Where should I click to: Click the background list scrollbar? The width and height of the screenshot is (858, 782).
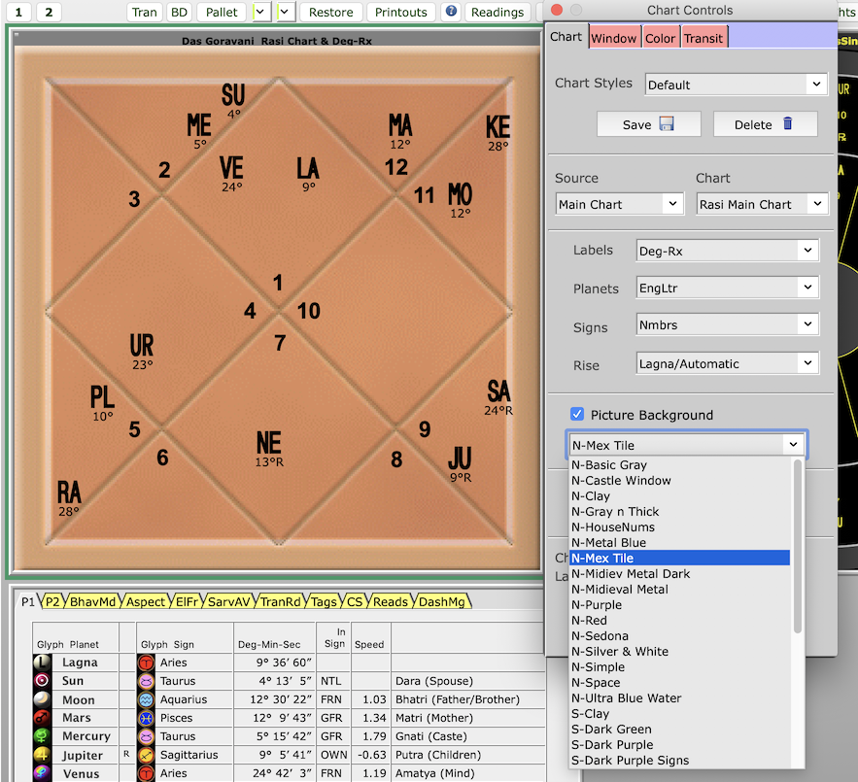[799, 544]
